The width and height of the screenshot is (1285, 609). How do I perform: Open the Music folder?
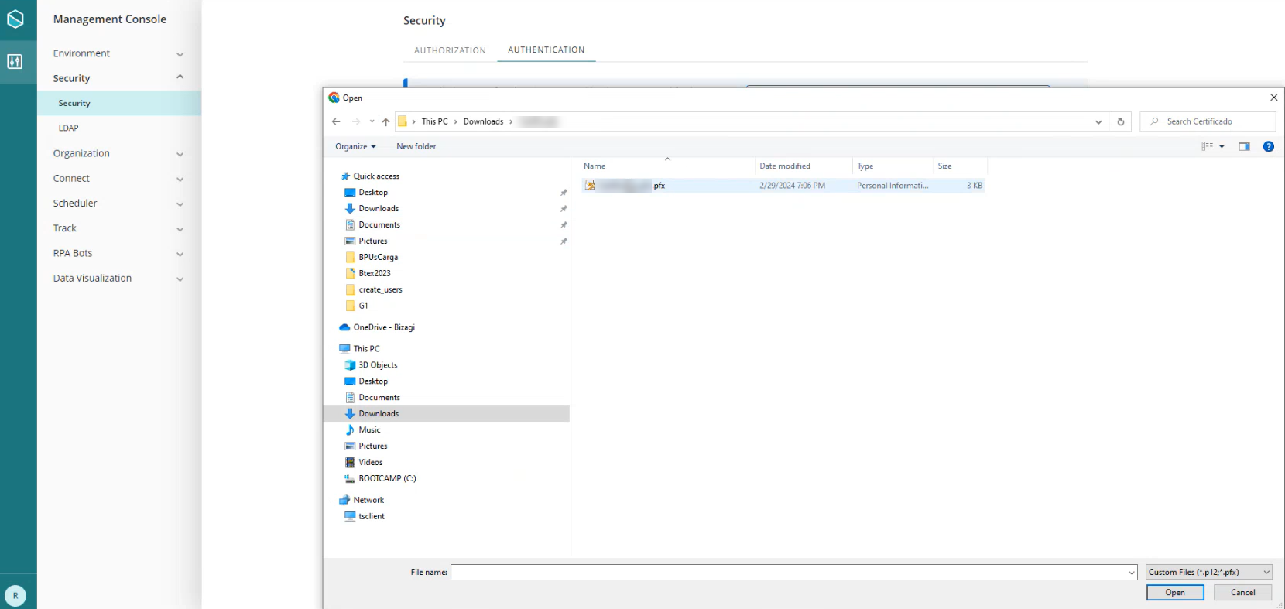pos(369,430)
